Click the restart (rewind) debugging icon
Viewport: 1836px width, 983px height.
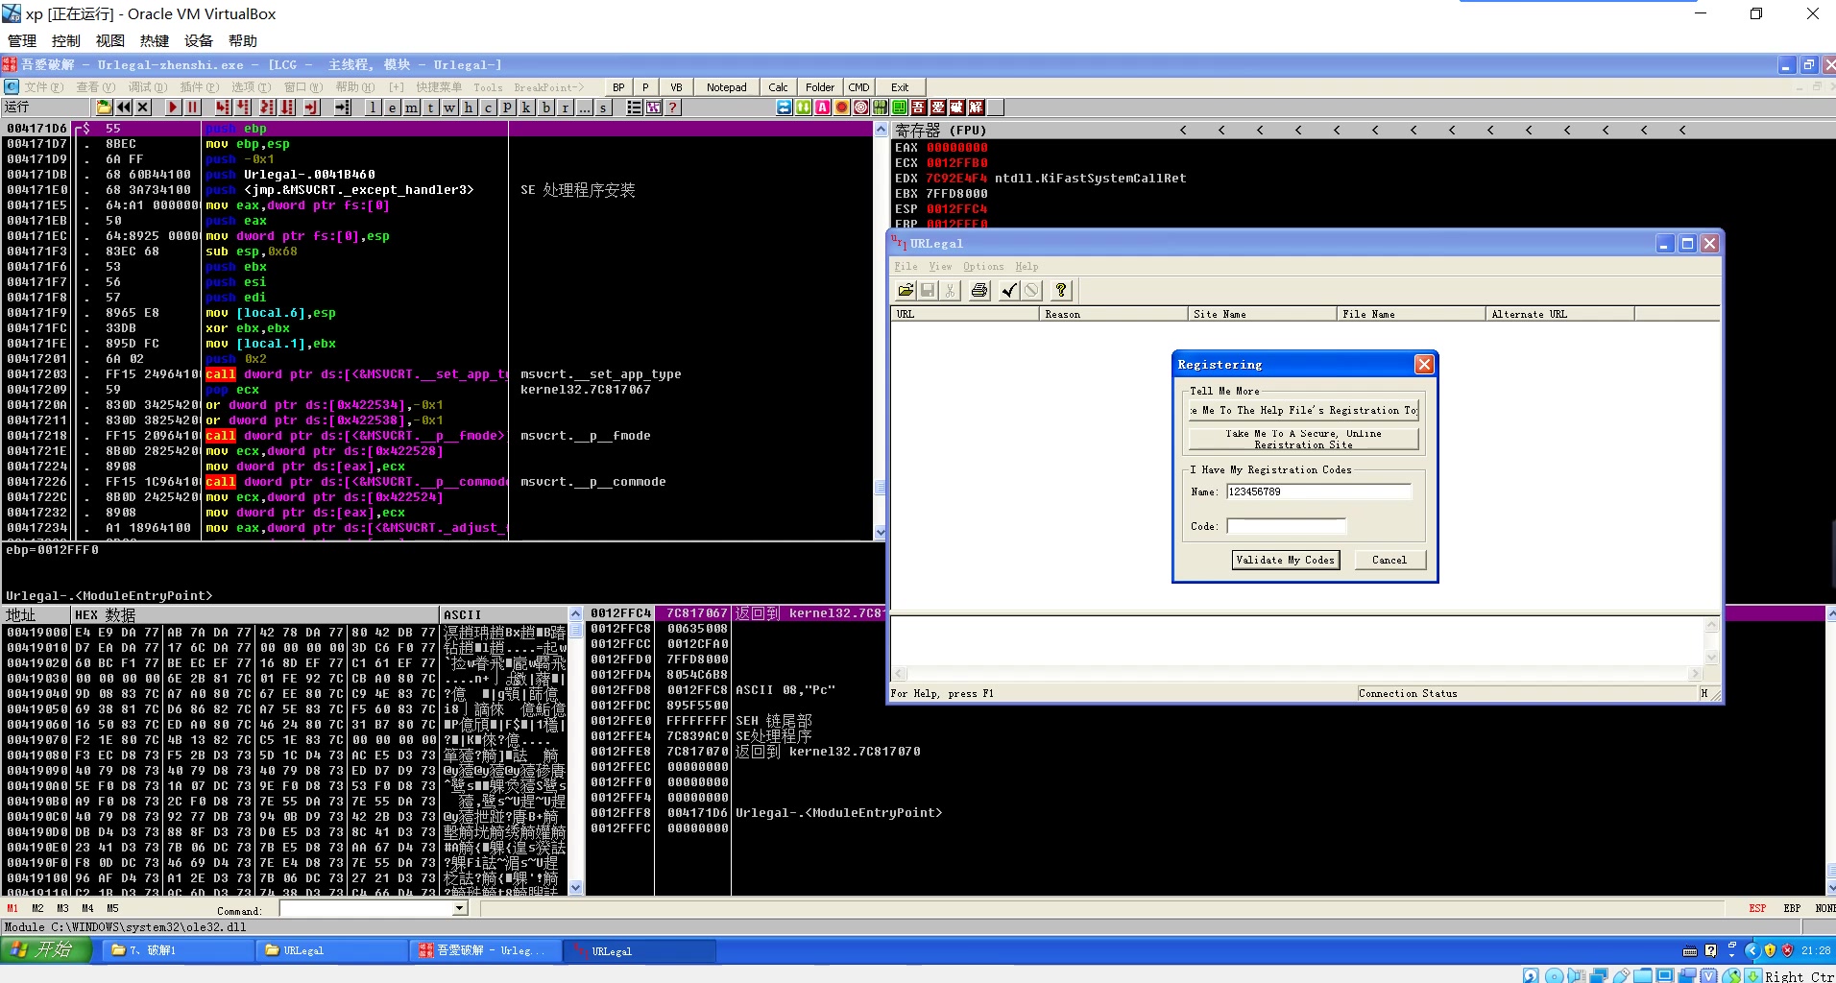124,108
